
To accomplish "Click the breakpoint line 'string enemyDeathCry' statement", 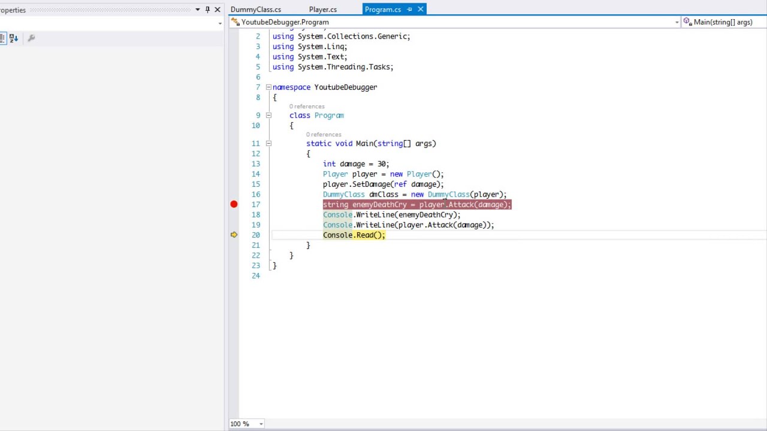I will (417, 205).
